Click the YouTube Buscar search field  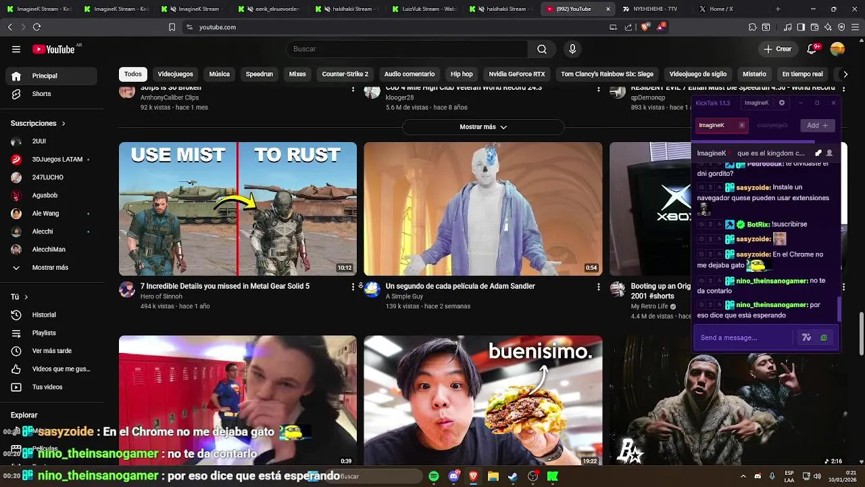pos(407,49)
